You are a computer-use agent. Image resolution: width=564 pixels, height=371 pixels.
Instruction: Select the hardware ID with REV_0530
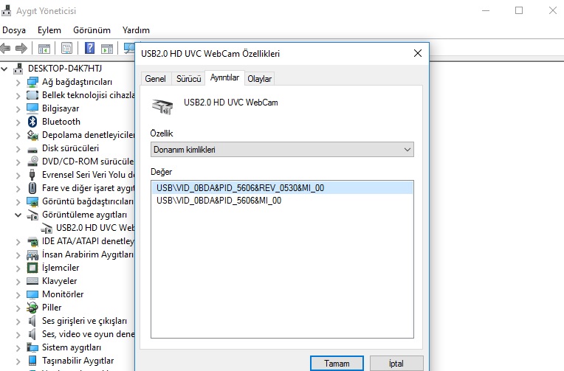click(x=282, y=187)
